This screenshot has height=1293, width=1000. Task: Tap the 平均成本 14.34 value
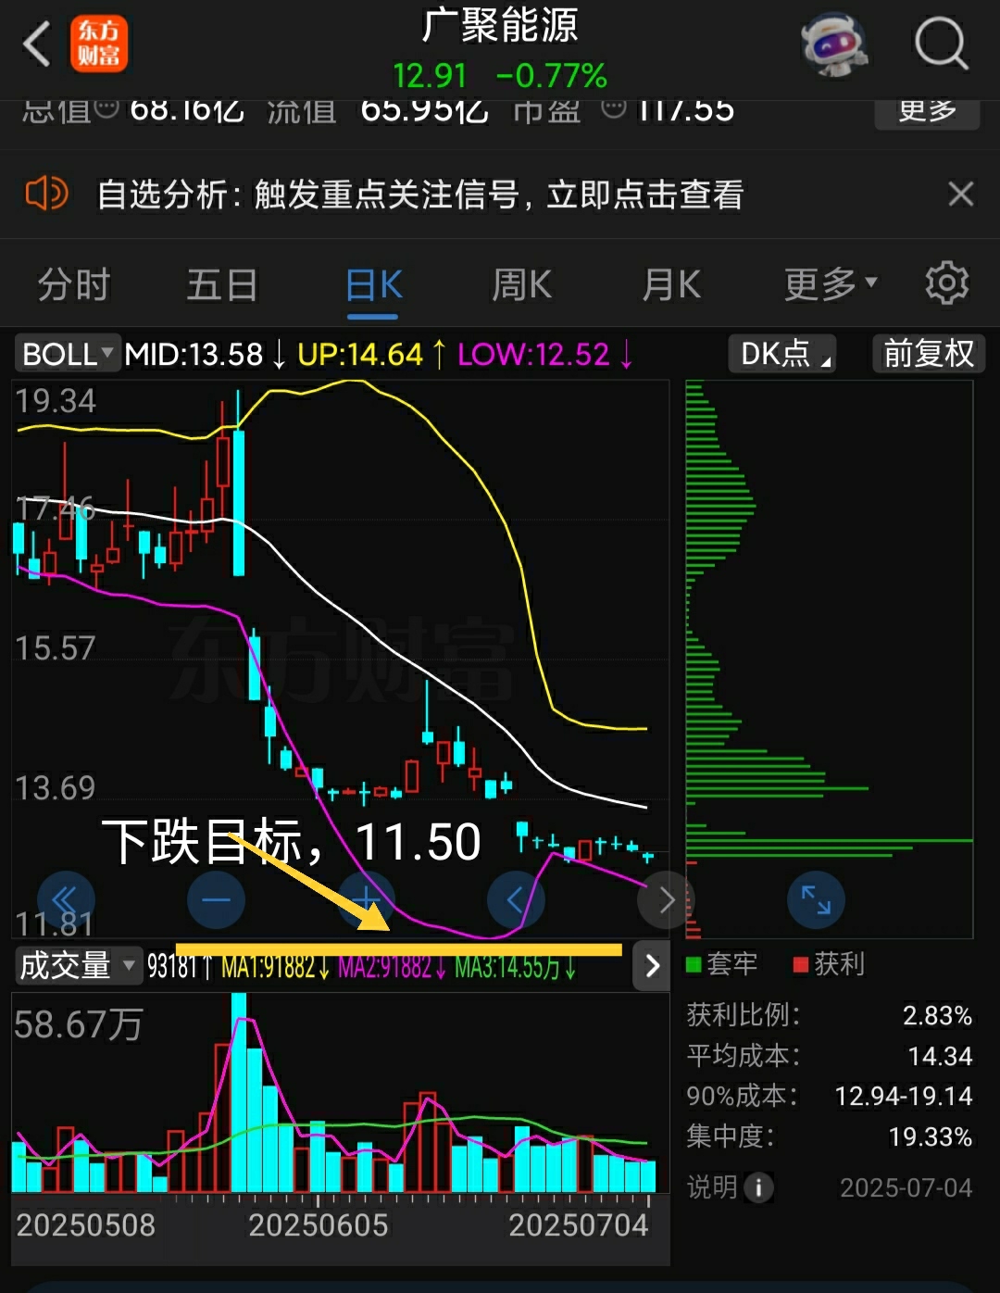[940, 1056]
